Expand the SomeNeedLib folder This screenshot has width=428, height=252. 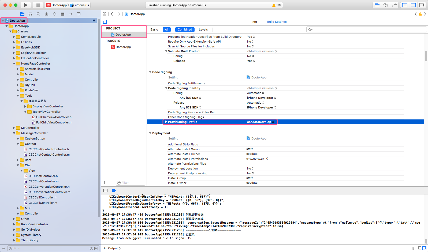click(14, 37)
